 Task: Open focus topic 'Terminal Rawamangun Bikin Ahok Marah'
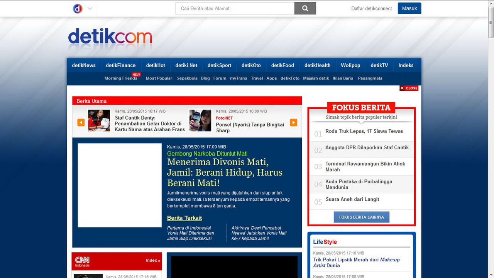coord(365,166)
